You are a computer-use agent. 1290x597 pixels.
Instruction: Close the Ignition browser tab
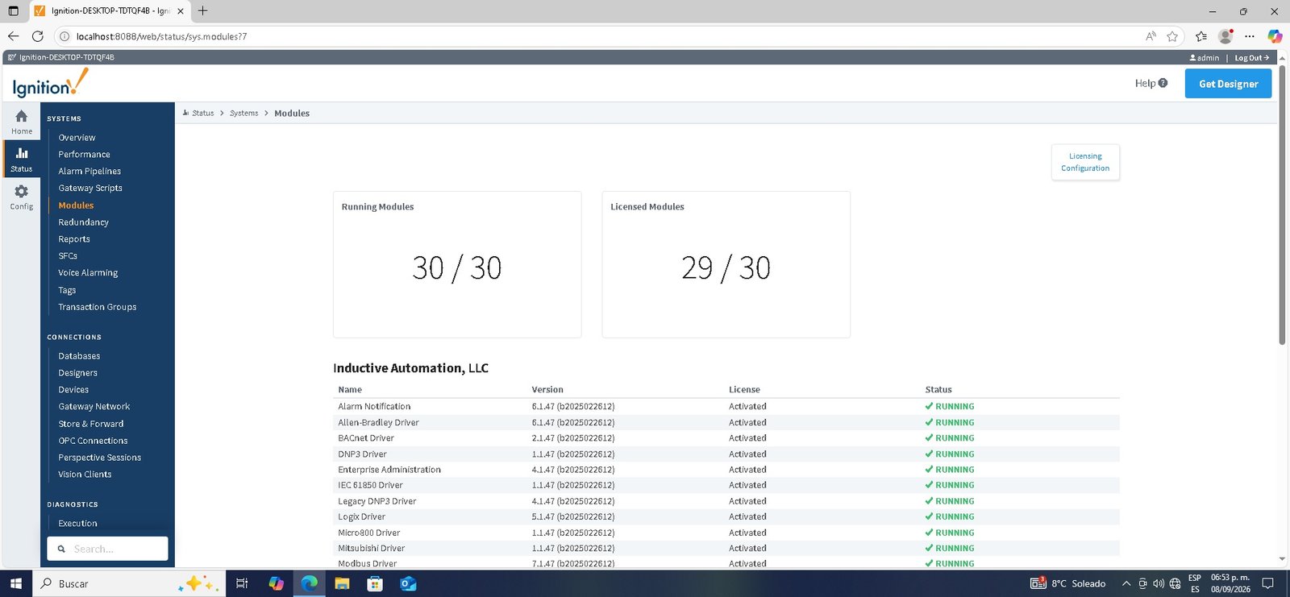tap(180, 11)
